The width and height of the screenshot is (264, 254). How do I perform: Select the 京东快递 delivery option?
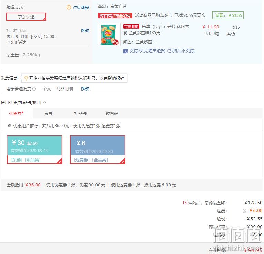click(26, 17)
